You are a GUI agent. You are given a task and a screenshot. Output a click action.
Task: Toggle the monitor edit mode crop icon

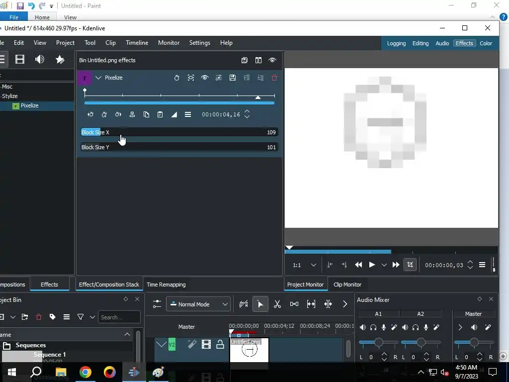[410, 265]
